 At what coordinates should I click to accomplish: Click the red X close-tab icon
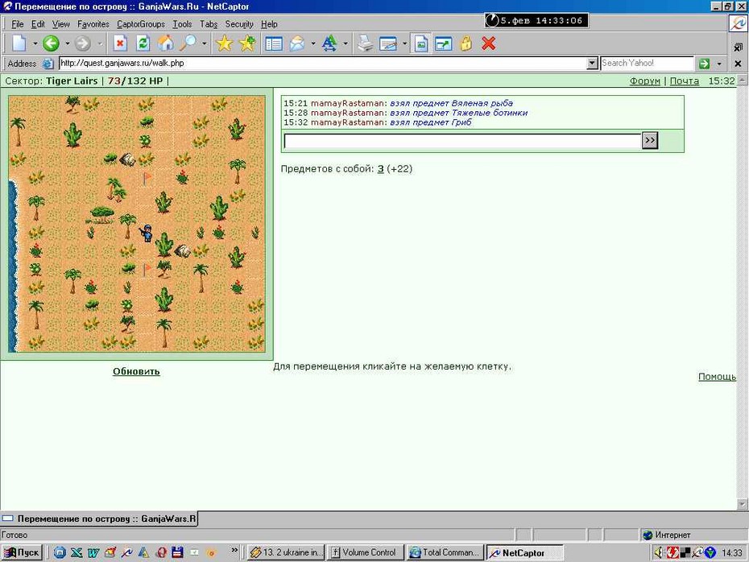pos(488,43)
